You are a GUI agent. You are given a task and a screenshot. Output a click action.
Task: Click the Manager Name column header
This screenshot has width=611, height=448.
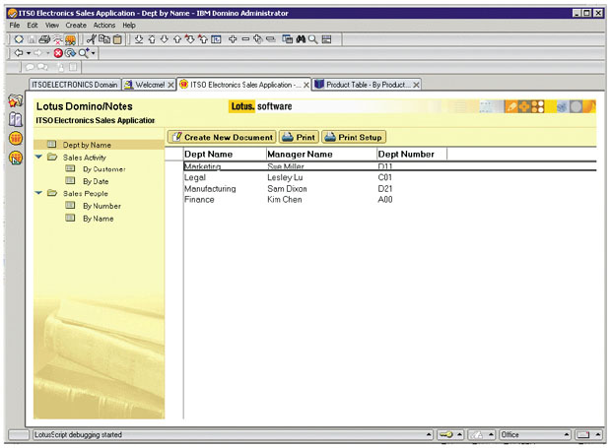click(x=321, y=155)
